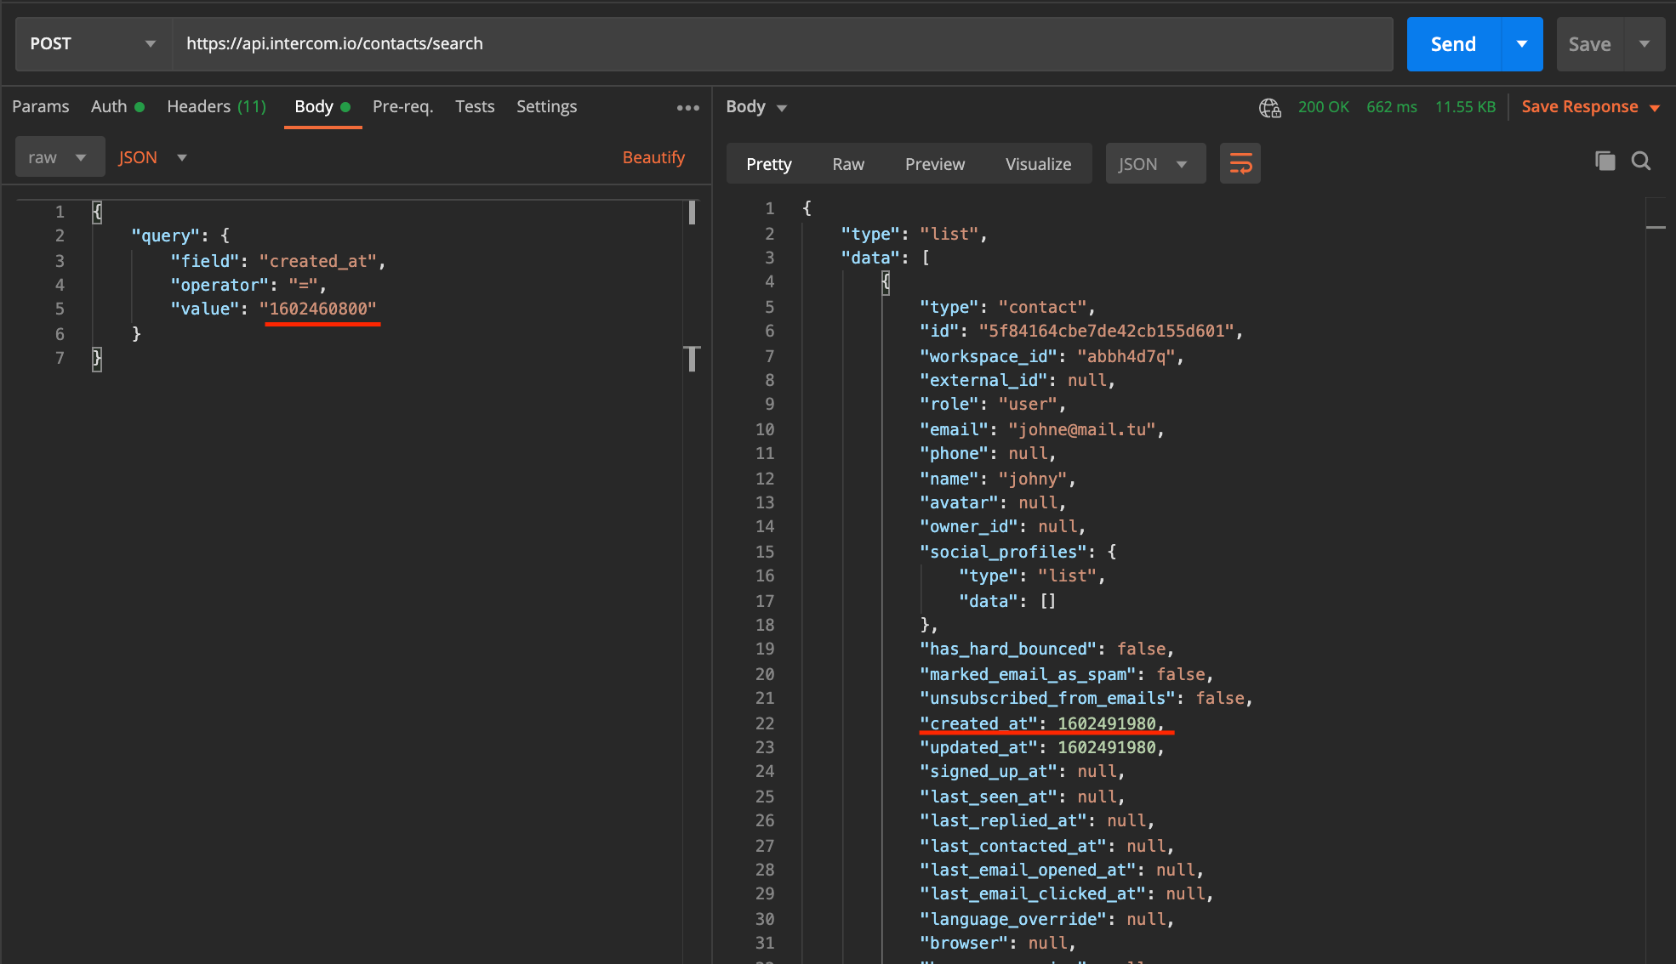
Task: Open the Settings tab
Action: (x=547, y=107)
